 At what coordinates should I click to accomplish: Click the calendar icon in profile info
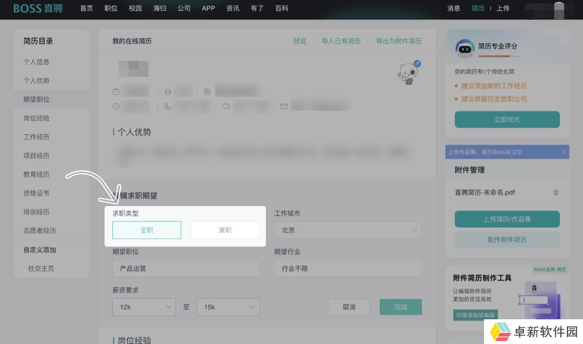point(116,91)
